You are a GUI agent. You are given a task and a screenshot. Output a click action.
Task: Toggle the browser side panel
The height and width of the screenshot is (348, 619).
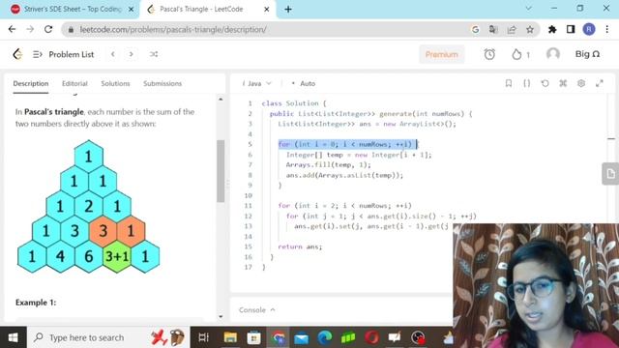coord(571,30)
